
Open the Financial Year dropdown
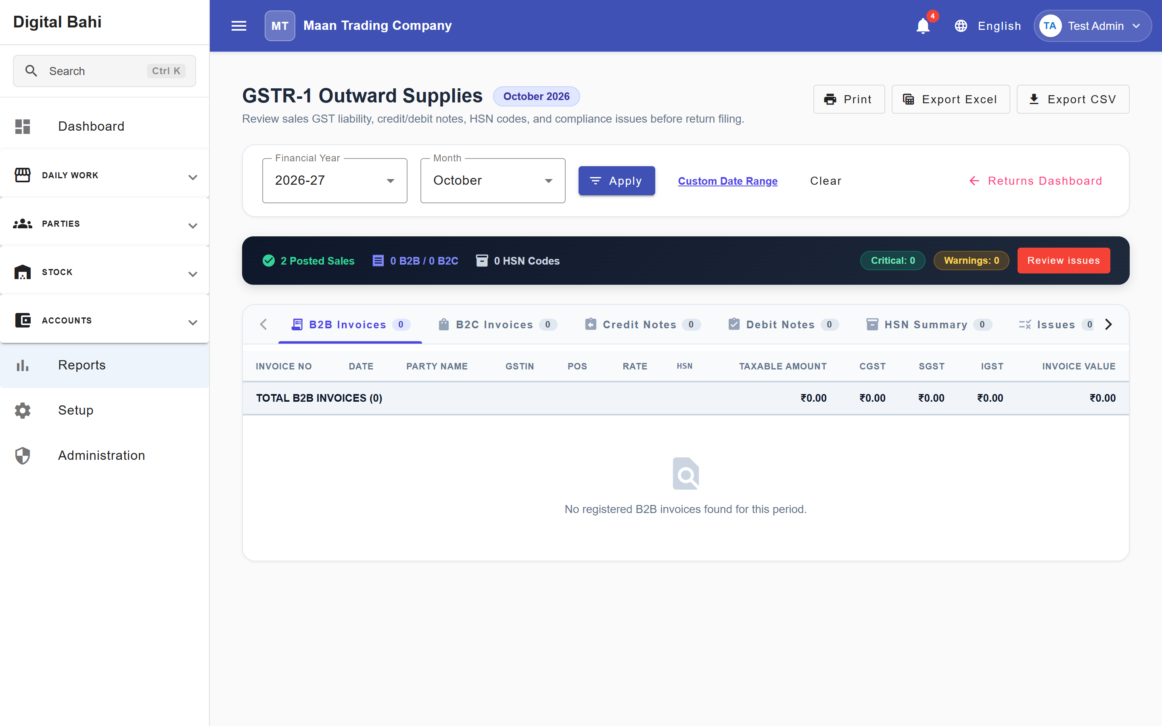(334, 181)
